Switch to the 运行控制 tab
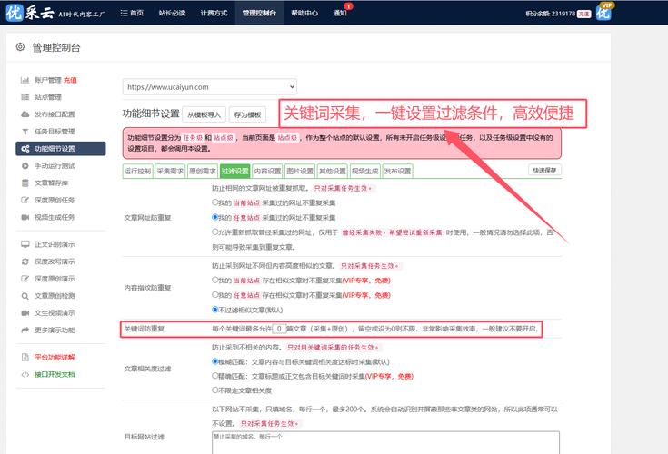 click(x=137, y=171)
